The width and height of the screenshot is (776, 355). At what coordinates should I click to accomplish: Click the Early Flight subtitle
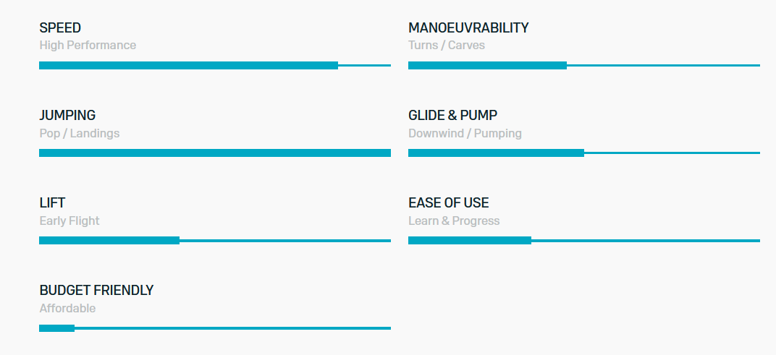coord(69,221)
